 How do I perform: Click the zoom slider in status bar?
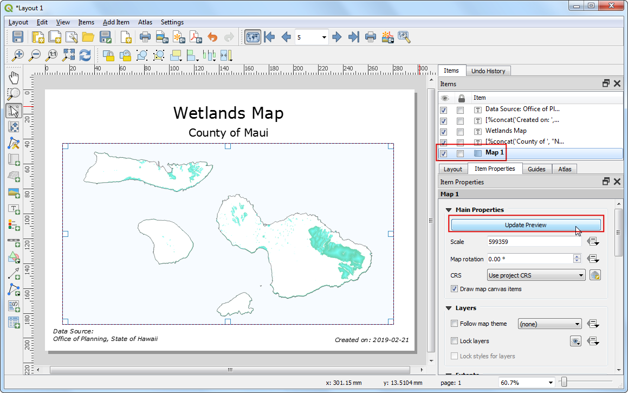(x=564, y=383)
